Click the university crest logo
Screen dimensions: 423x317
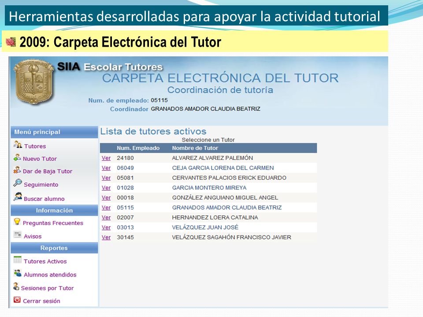(x=33, y=82)
